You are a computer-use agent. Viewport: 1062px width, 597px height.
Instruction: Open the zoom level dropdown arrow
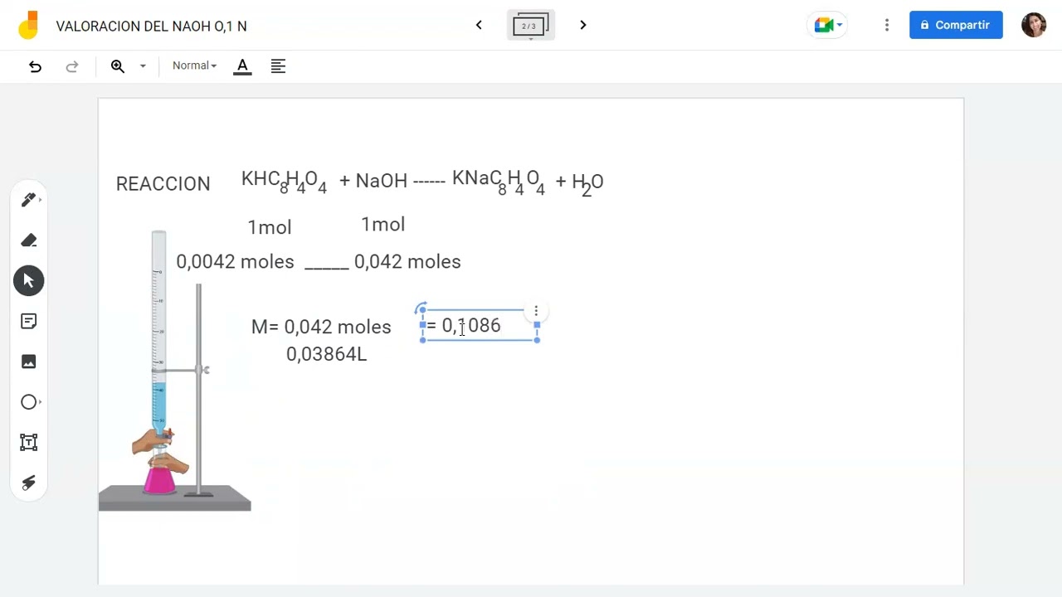[143, 66]
